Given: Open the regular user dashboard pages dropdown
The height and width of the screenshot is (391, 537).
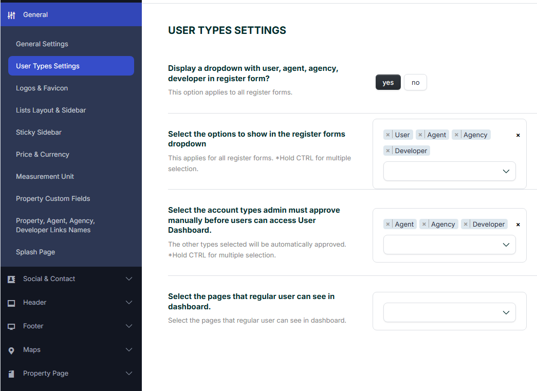Looking at the screenshot, I should click(x=449, y=312).
